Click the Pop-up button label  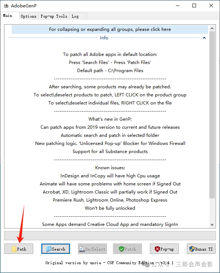coord(167,249)
